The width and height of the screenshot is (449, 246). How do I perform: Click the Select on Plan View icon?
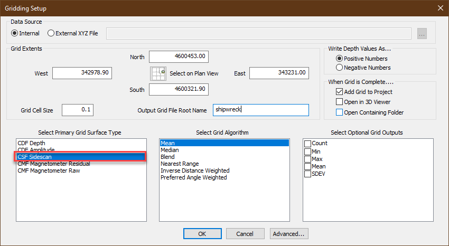[x=158, y=73]
